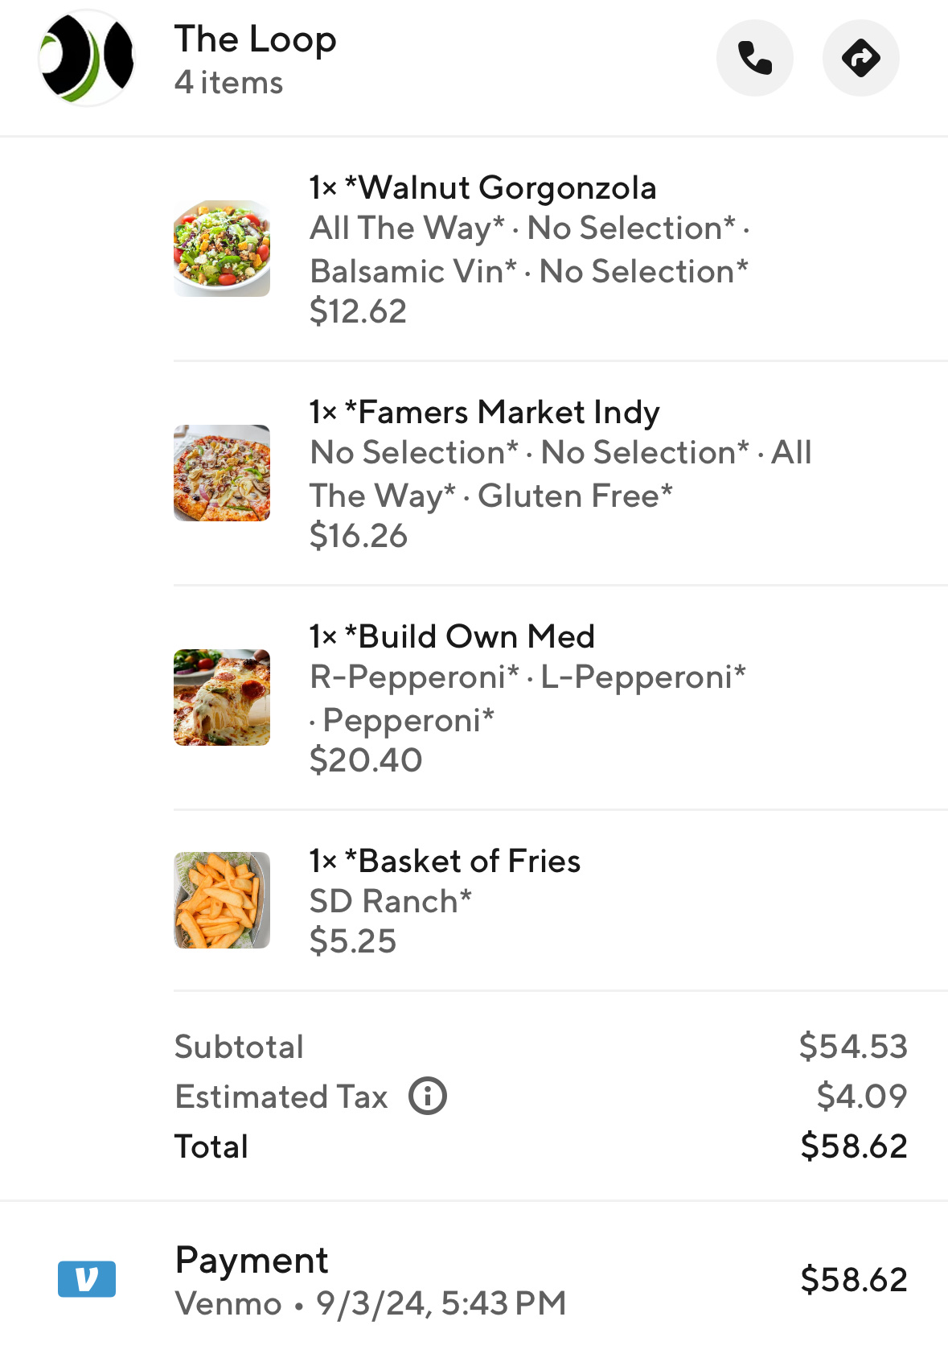Open the Build Own Med pizza photo
948x1358 pixels.
(x=222, y=698)
